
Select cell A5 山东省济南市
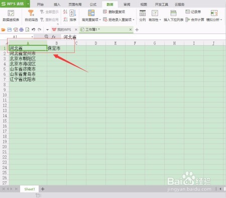click(x=28, y=69)
